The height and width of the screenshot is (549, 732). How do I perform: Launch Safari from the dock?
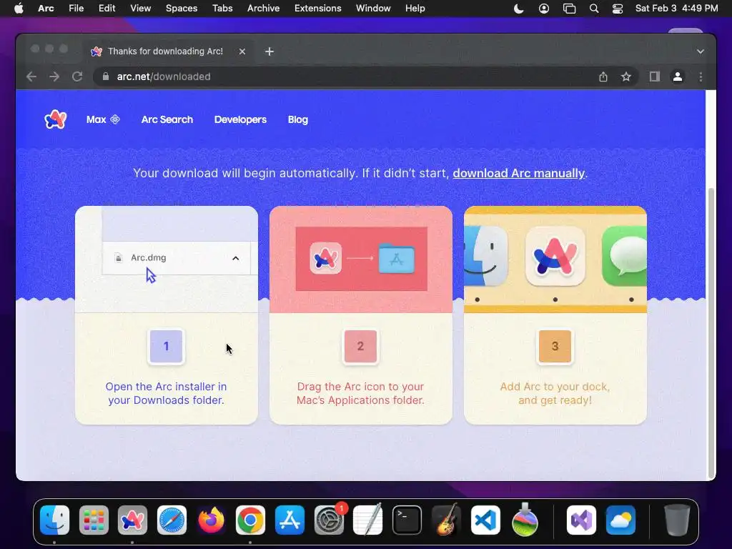pos(172,520)
